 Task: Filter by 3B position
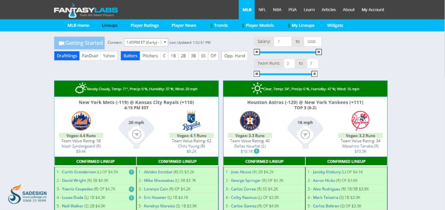click(193, 56)
